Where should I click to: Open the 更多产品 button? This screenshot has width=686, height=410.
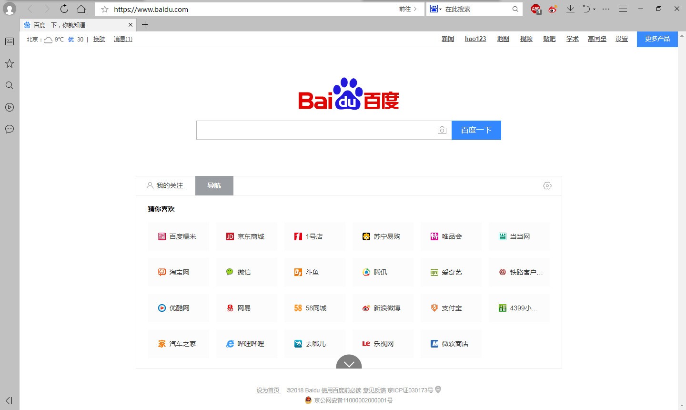point(657,39)
